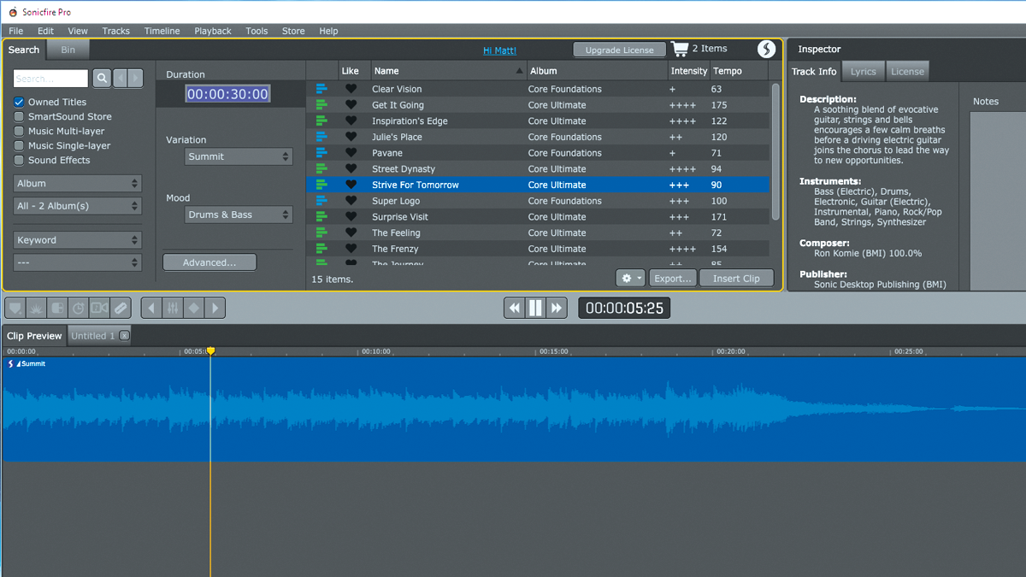Viewport: 1026px width, 577px height.
Task: Click the Summit clip waveform
Action: (x=513, y=409)
